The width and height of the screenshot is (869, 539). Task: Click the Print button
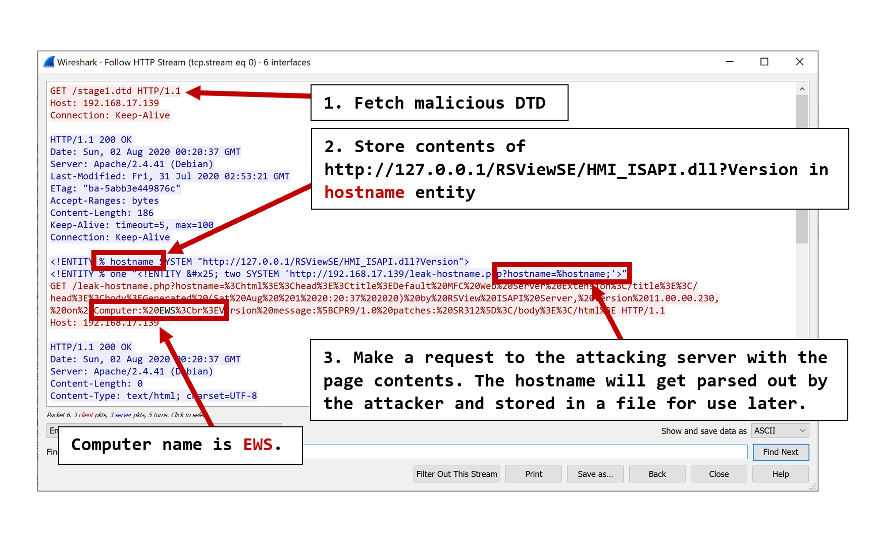tap(534, 474)
